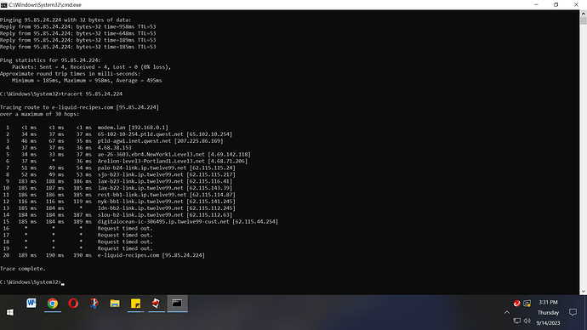The height and width of the screenshot is (330, 587).
Task: Click hop 14 slou-b2-link.ip.twelve99.net
Action: (x=165, y=215)
